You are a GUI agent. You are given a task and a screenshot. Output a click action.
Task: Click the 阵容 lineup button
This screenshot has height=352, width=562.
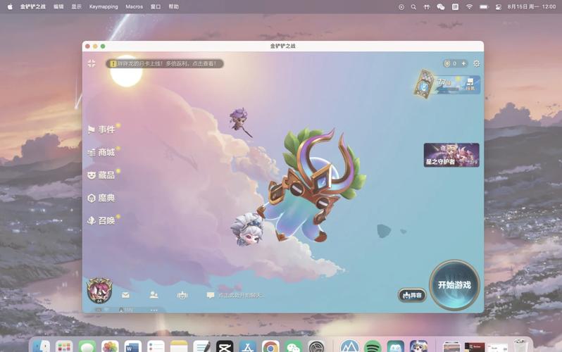[x=412, y=296]
